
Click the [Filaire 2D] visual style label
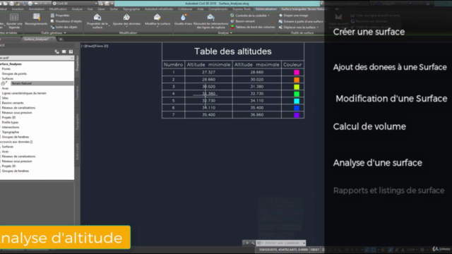101,46
